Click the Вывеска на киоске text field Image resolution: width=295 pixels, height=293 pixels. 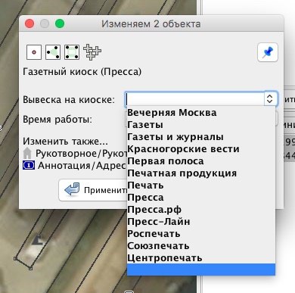(x=194, y=98)
